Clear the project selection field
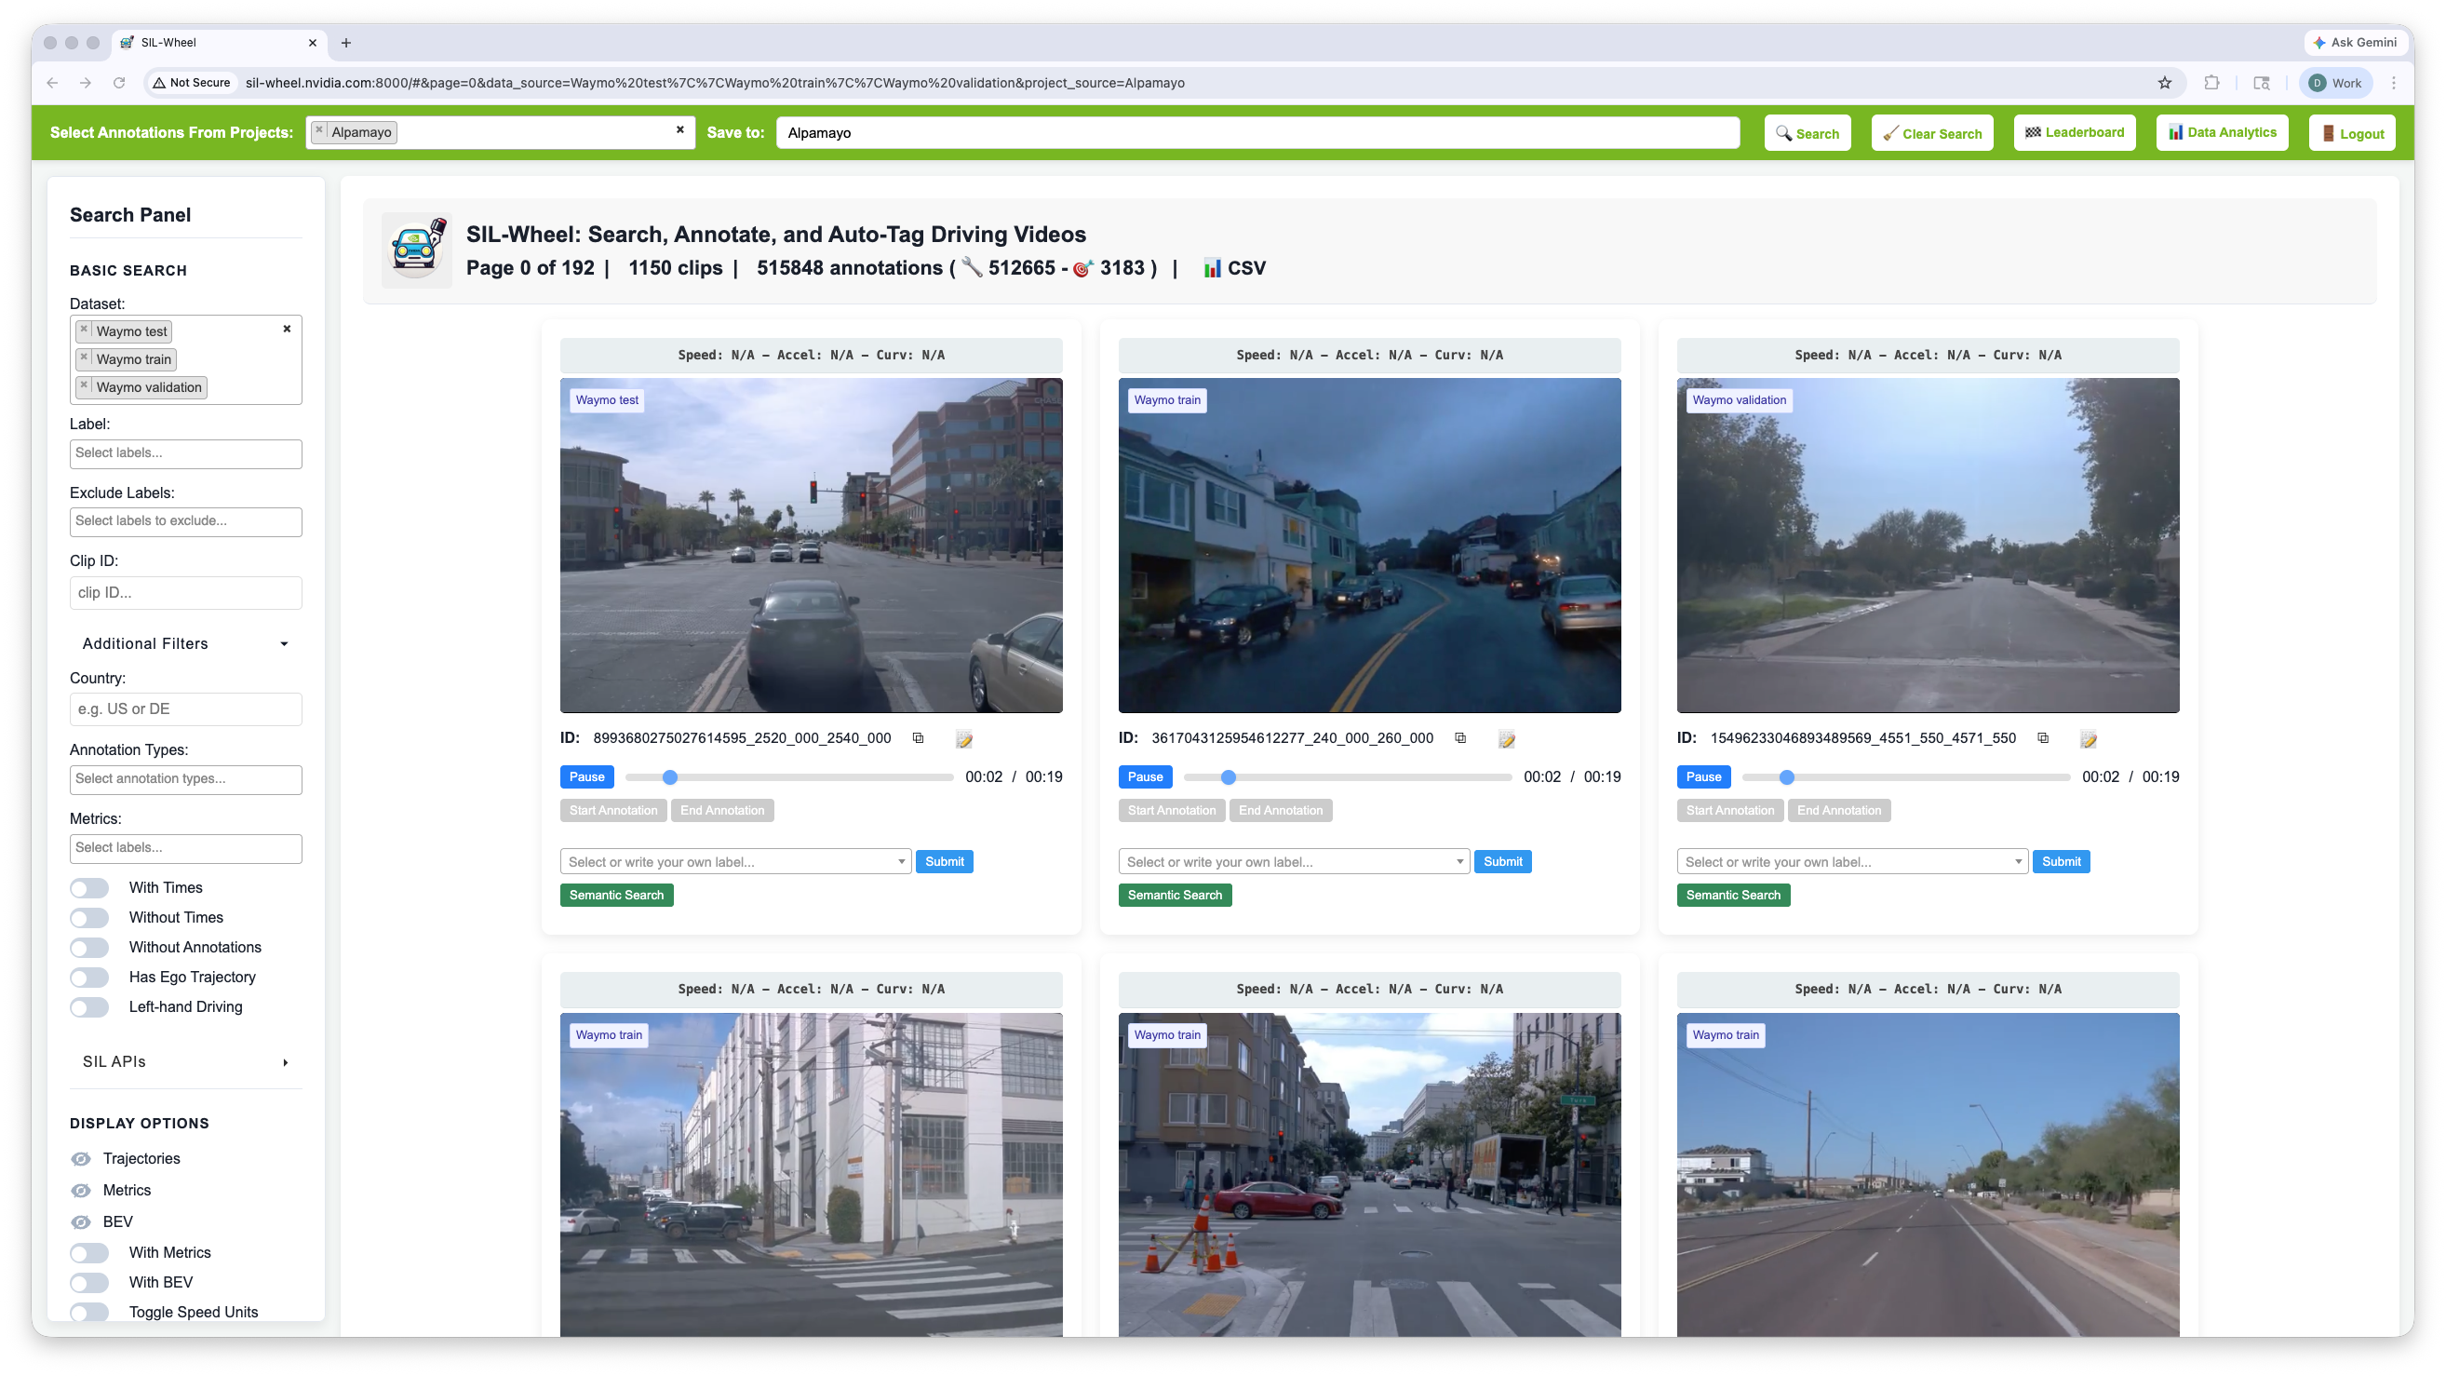The height and width of the screenshot is (1376, 2446). click(679, 130)
